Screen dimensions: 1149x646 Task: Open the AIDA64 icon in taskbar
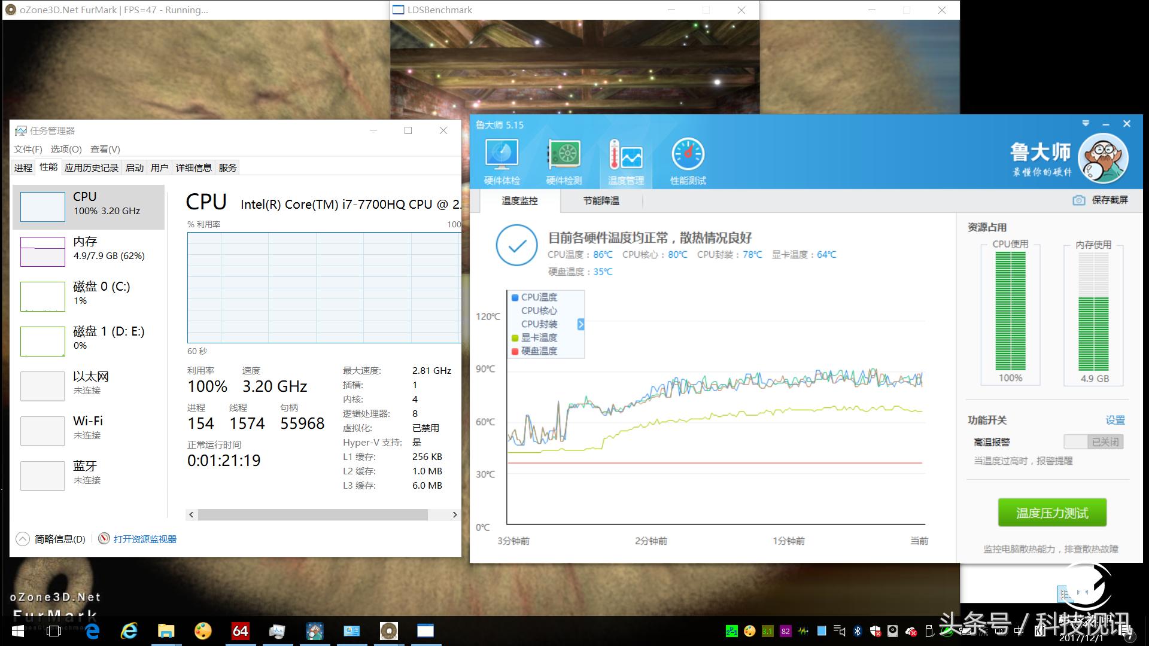pos(240,631)
